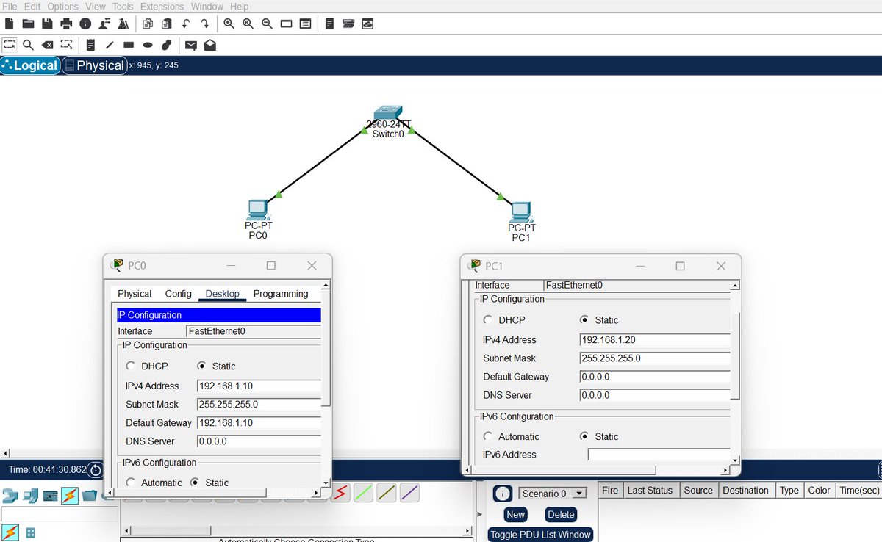Pick the Draw Line tool
The image size is (882, 542).
coord(110,45)
